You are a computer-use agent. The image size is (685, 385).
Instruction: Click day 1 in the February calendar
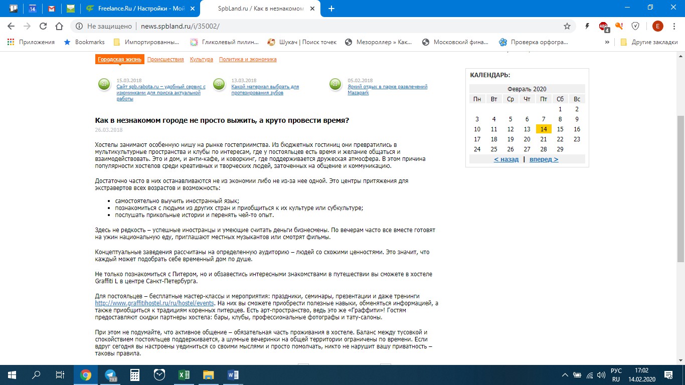click(x=560, y=109)
